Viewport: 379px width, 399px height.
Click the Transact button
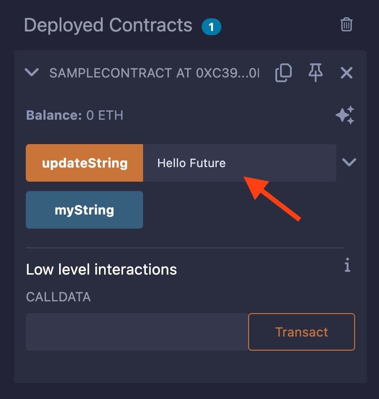pos(302,332)
